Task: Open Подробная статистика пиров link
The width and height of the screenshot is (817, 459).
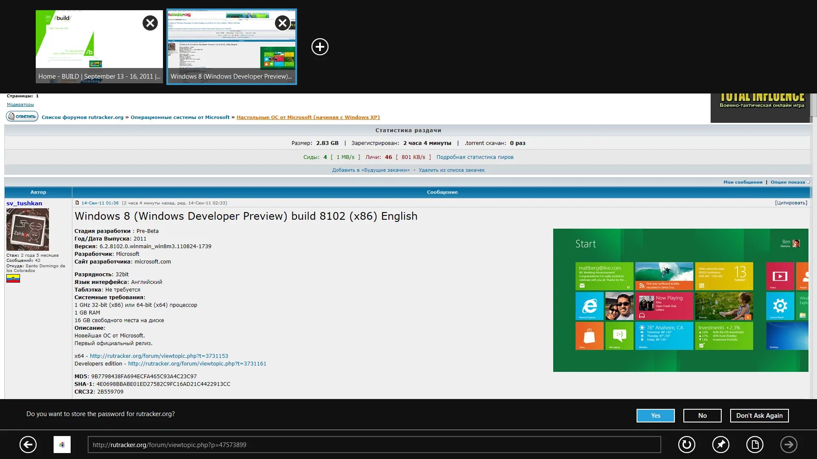Action: pos(475,157)
